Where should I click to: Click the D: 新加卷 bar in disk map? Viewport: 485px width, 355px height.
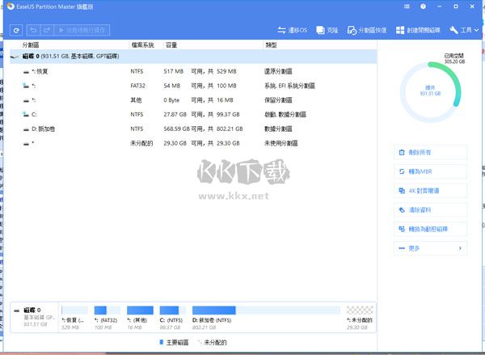pos(266,311)
